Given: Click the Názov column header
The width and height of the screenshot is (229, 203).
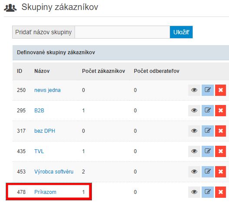Looking at the screenshot, I should point(42,71).
